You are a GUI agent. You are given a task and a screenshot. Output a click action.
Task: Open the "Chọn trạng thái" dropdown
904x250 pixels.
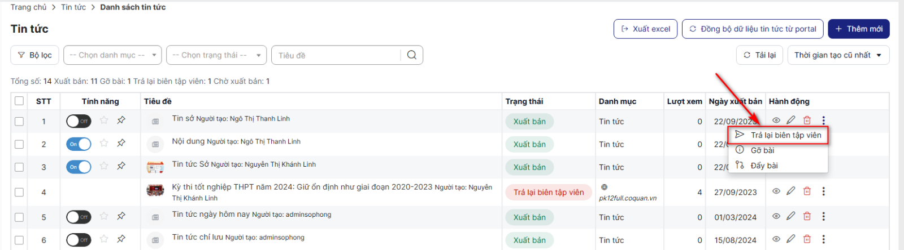click(x=216, y=55)
